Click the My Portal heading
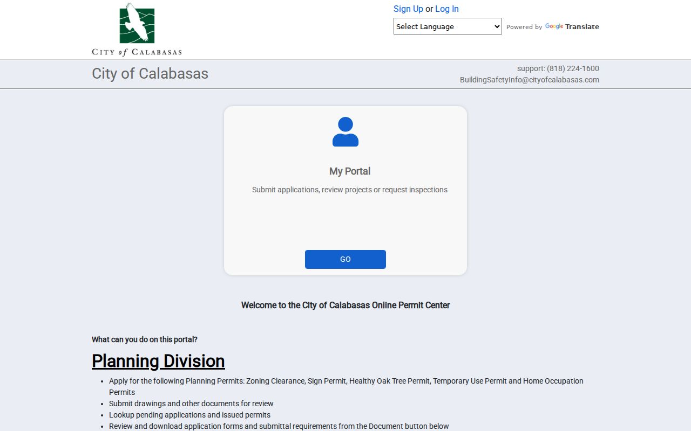Viewport: 691px width, 431px height. (350, 171)
